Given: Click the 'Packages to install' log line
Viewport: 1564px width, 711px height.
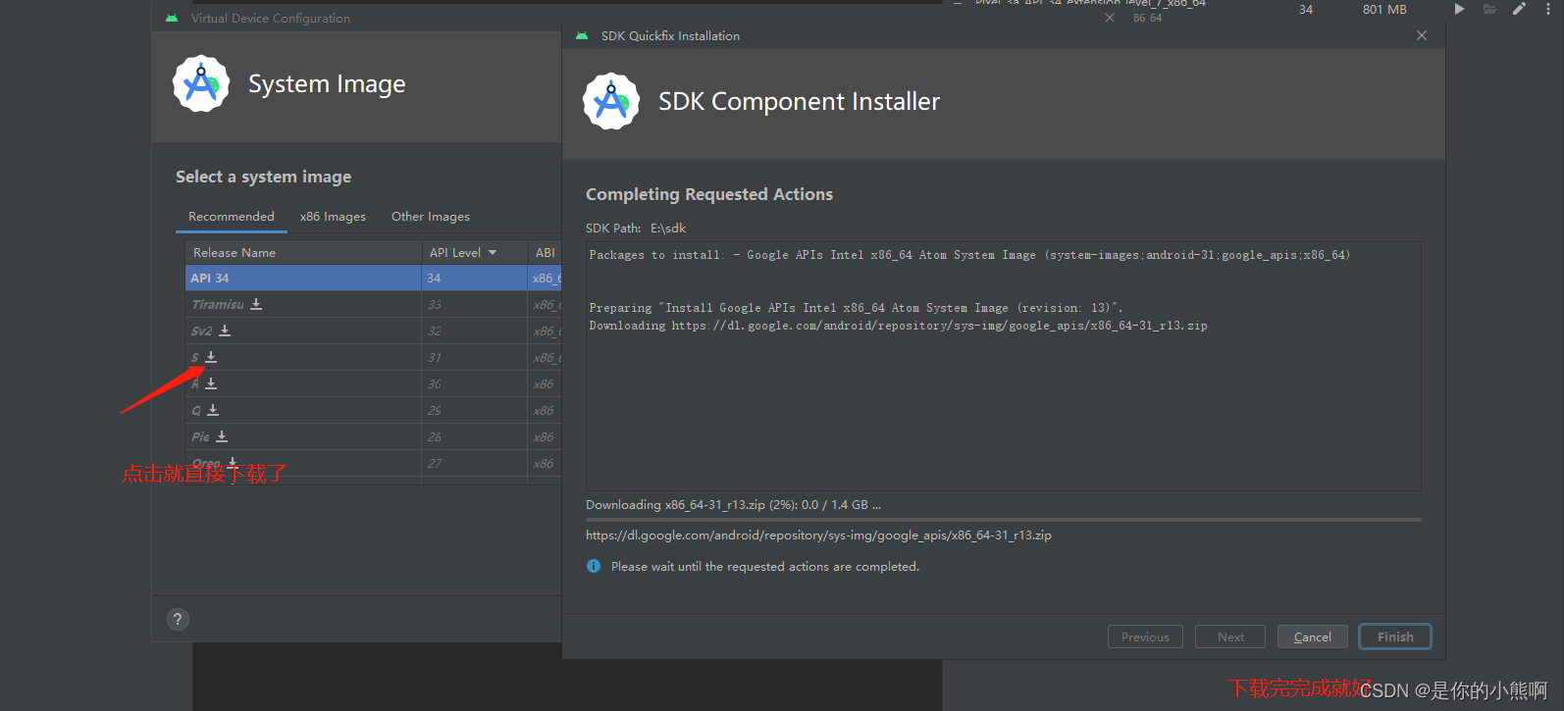Looking at the screenshot, I should point(969,255).
